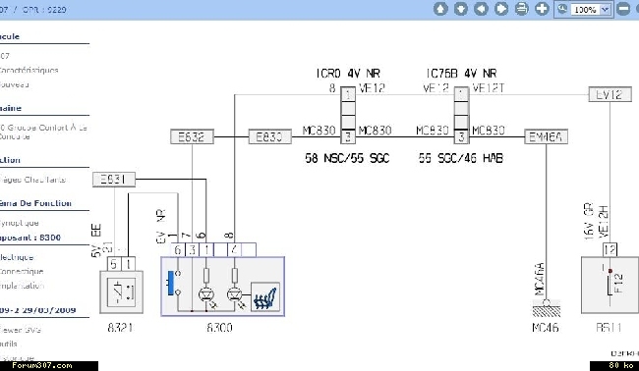639x371 pixels.
Task: Click the magnifier icon beside zoom percentage
Action: pos(562,9)
